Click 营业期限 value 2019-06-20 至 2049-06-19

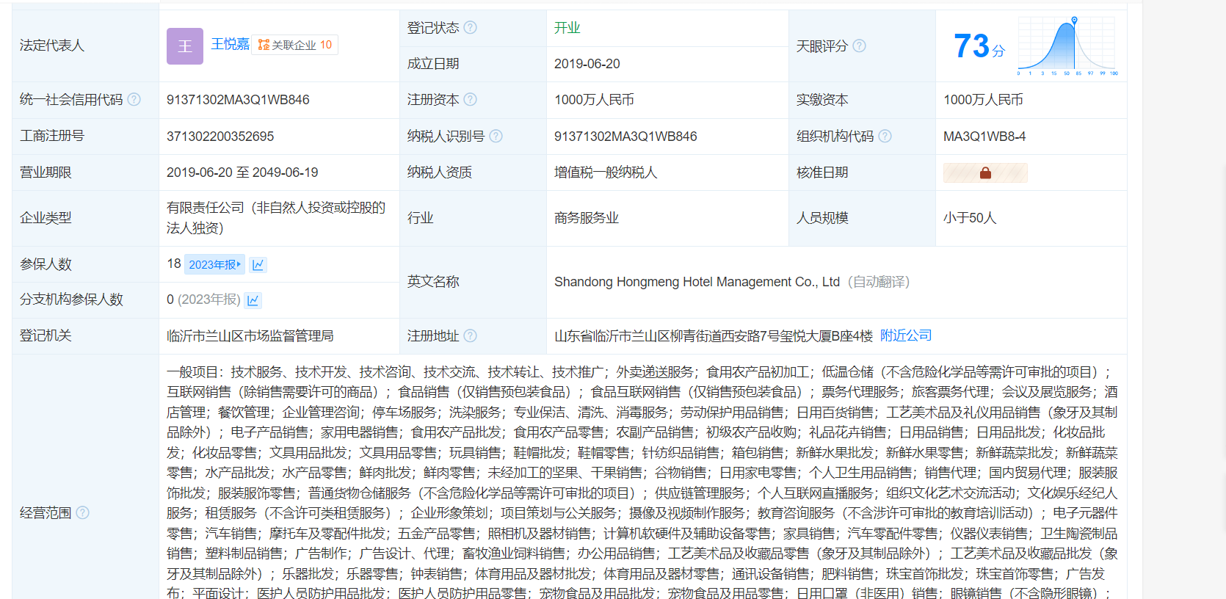tap(242, 173)
